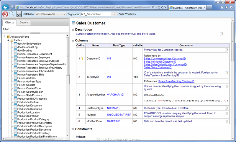Open Sales.Store.CustomerID link
The image size is (236, 142).
pos(158,68)
